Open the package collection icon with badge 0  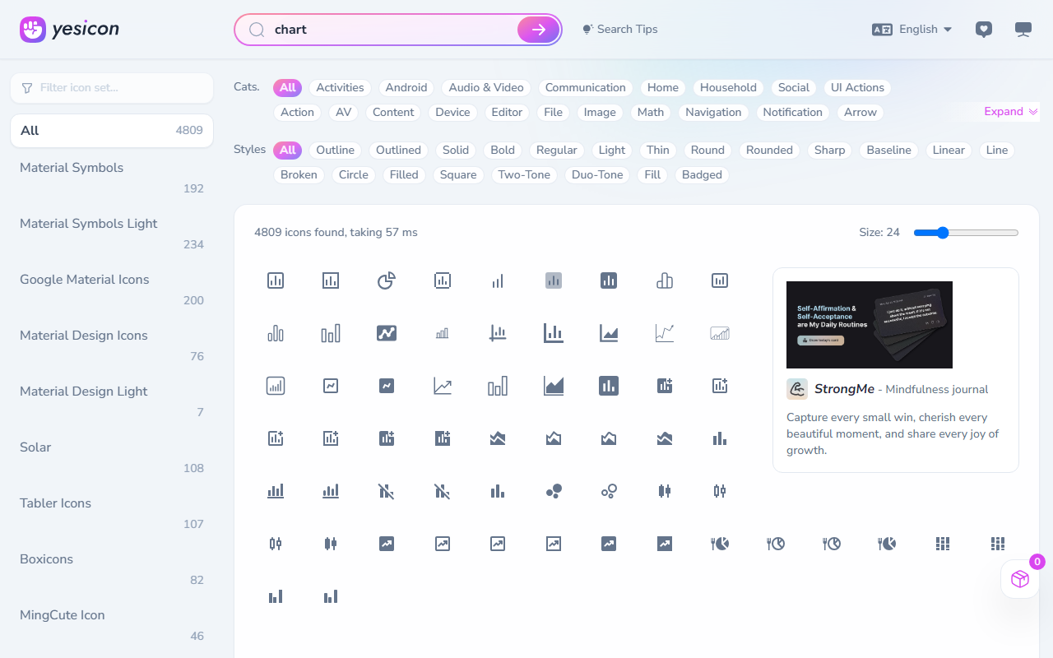click(x=1020, y=579)
